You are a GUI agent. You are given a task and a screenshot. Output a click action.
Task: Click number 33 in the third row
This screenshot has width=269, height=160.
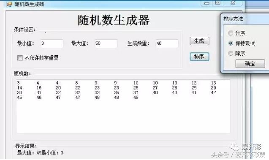point(97,92)
